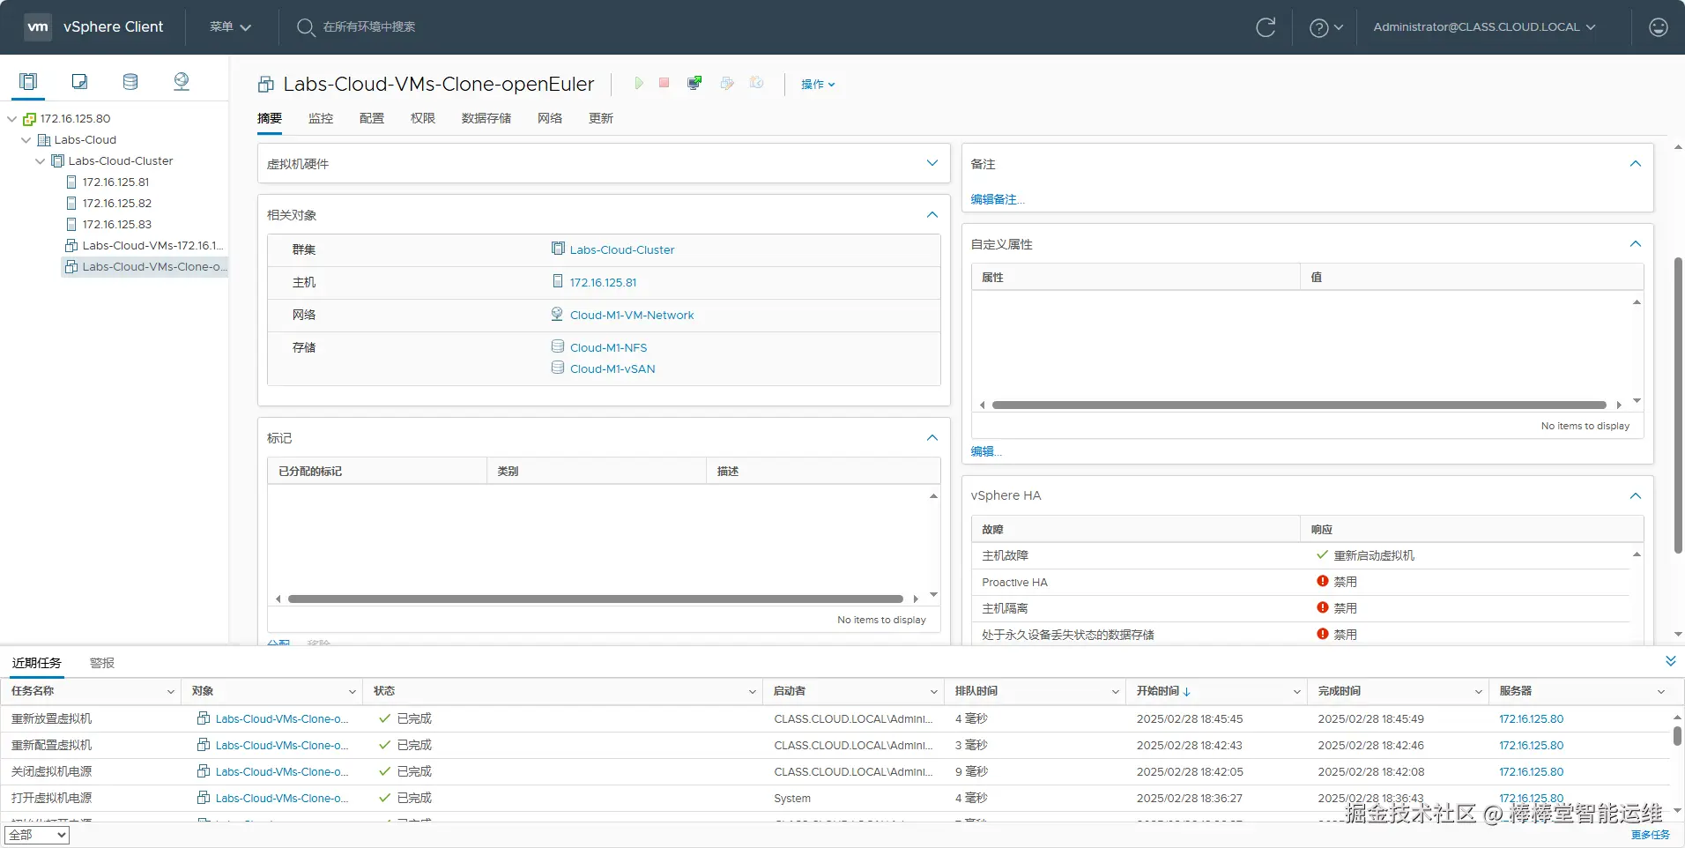The height and width of the screenshot is (848, 1685).
Task: Switch to the 警报 tab
Action: [102, 663]
